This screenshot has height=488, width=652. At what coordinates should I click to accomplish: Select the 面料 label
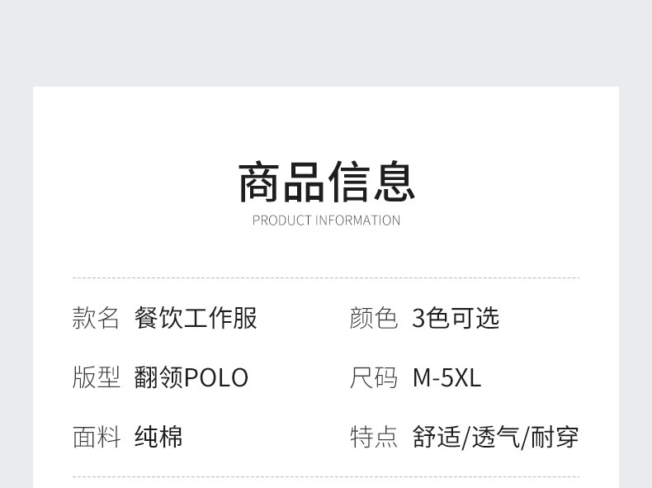pyautogui.click(x=96, y=437)
